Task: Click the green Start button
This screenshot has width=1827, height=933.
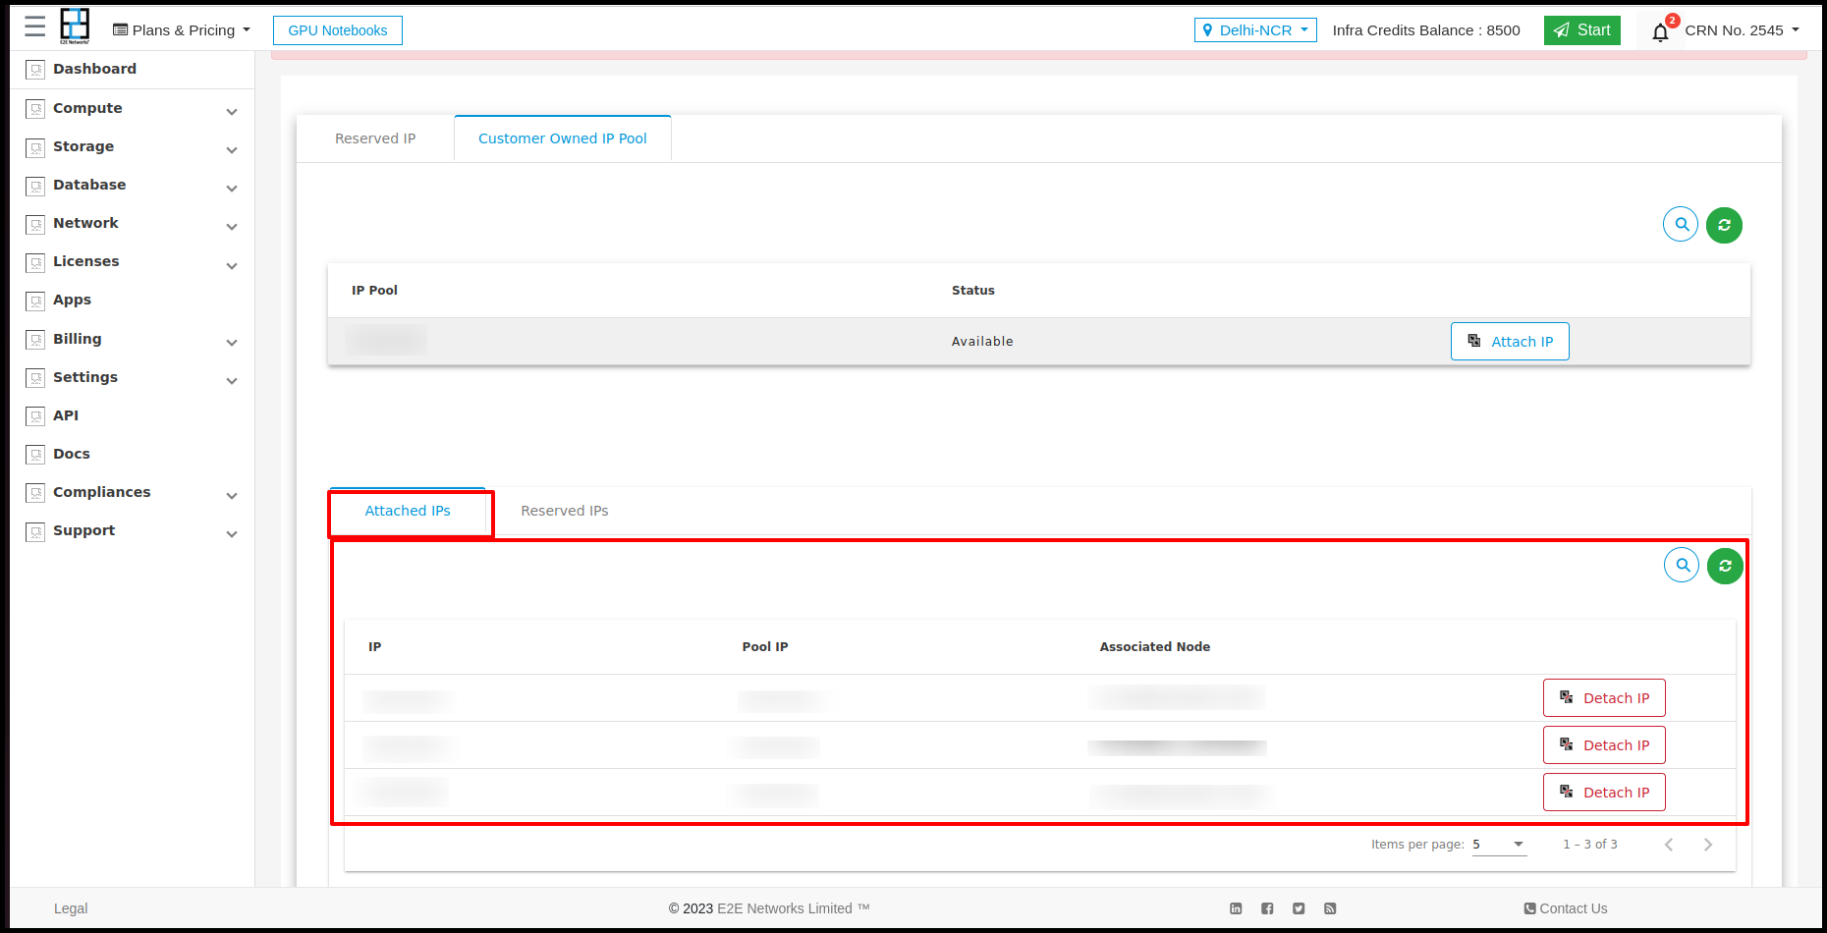Action: [1582, 30]
